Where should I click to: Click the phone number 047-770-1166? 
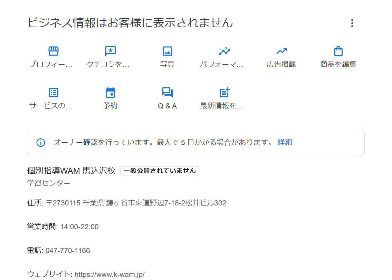coord(68,251)
